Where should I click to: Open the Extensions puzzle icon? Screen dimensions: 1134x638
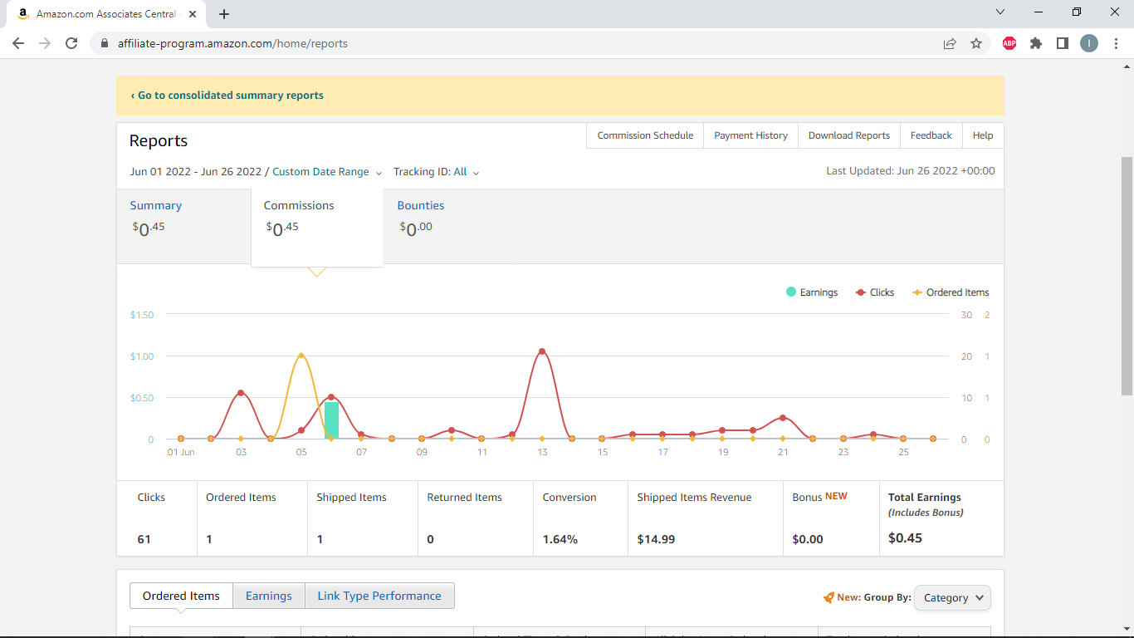point(1036,43)
